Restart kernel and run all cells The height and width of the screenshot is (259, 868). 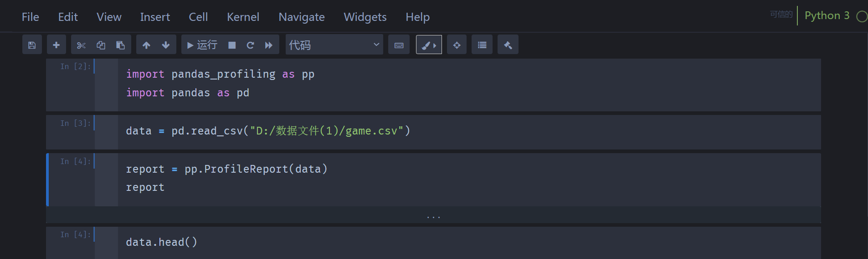(x=269, y=45)
